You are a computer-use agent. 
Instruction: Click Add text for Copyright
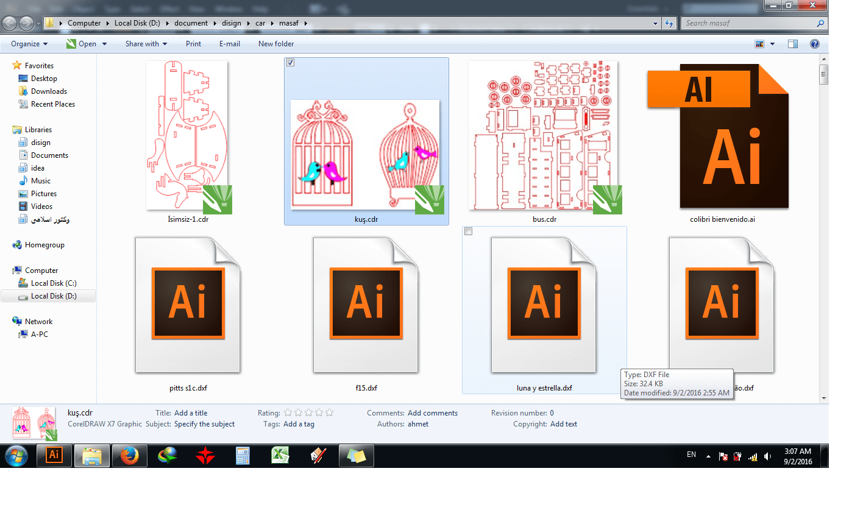tap(564, 424)
